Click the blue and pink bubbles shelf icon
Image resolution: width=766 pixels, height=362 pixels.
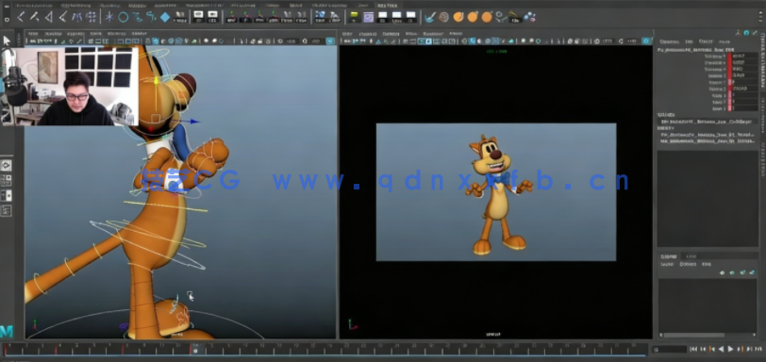(529, 17)
